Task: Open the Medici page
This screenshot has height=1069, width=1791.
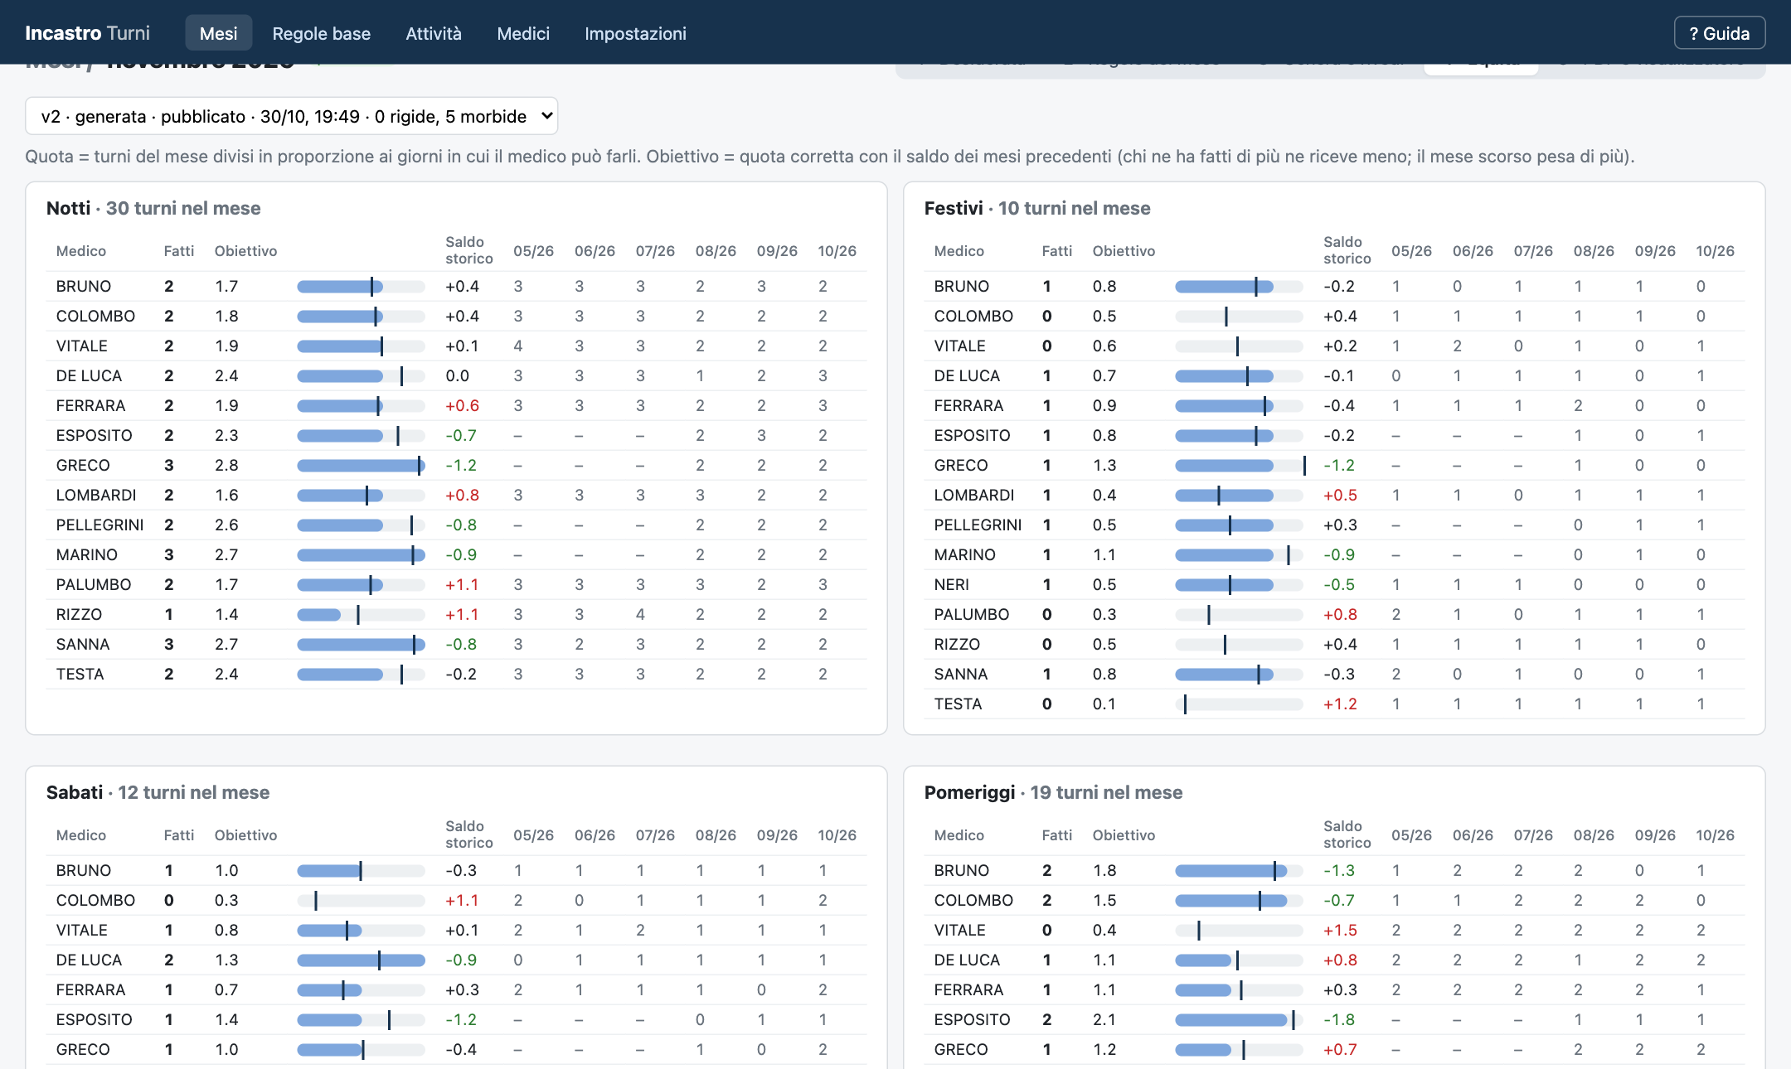Action: 522,33
